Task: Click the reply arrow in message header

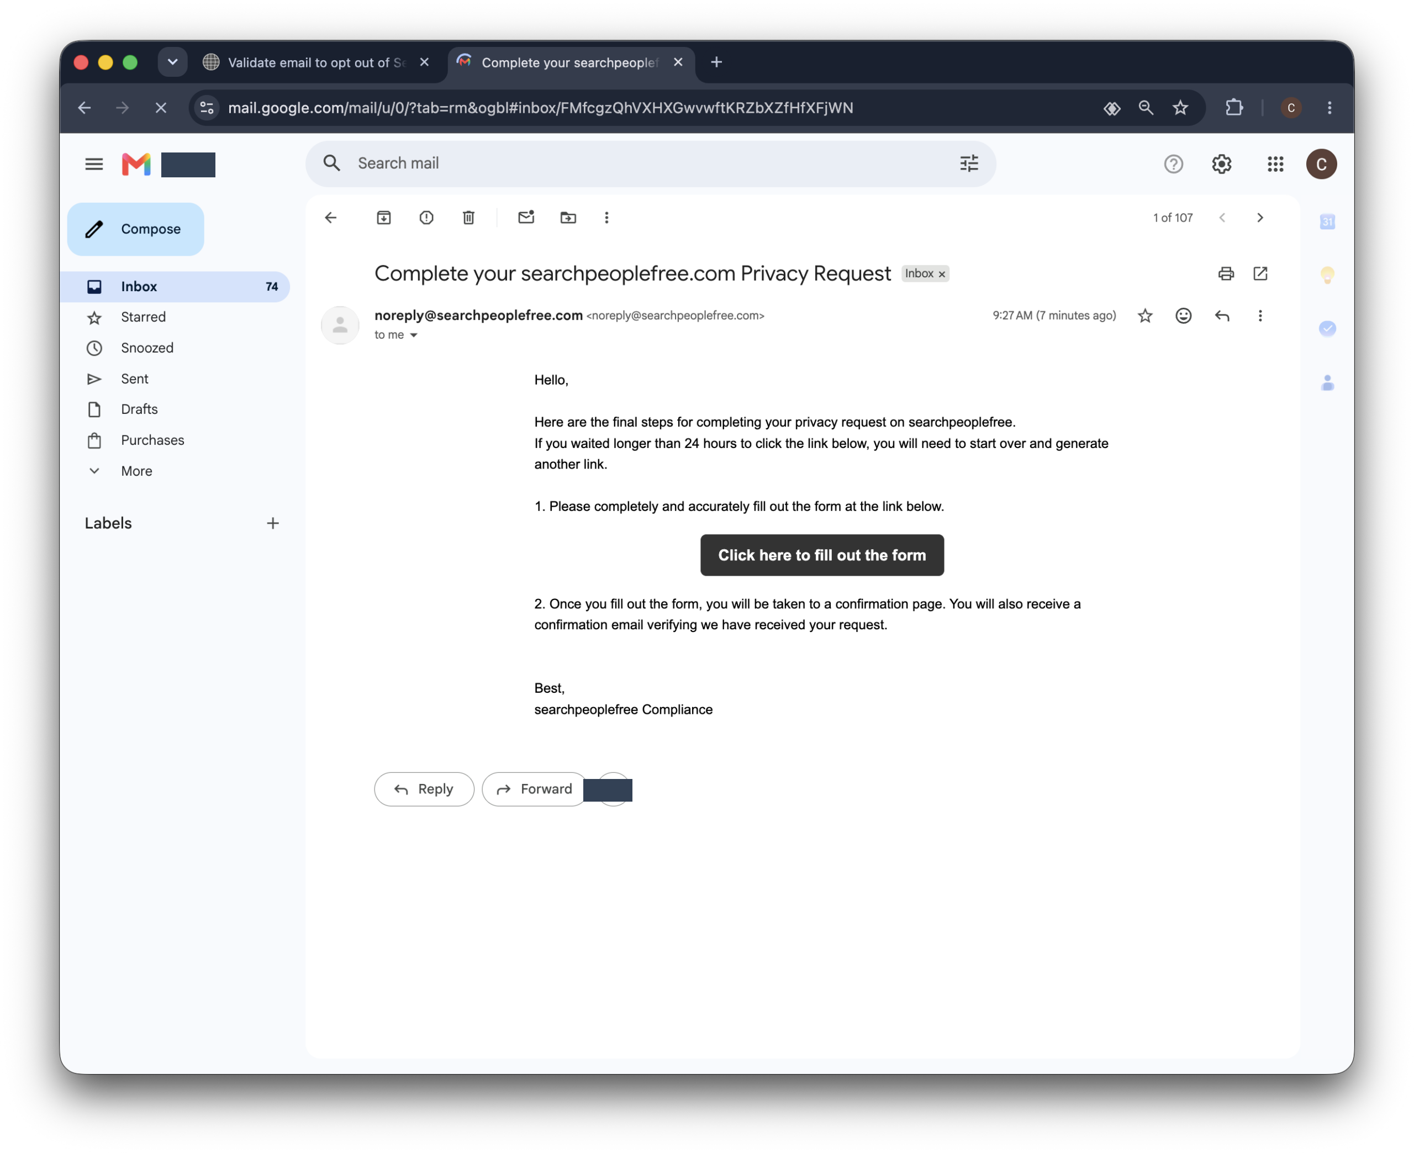Action: [1222, 315]
